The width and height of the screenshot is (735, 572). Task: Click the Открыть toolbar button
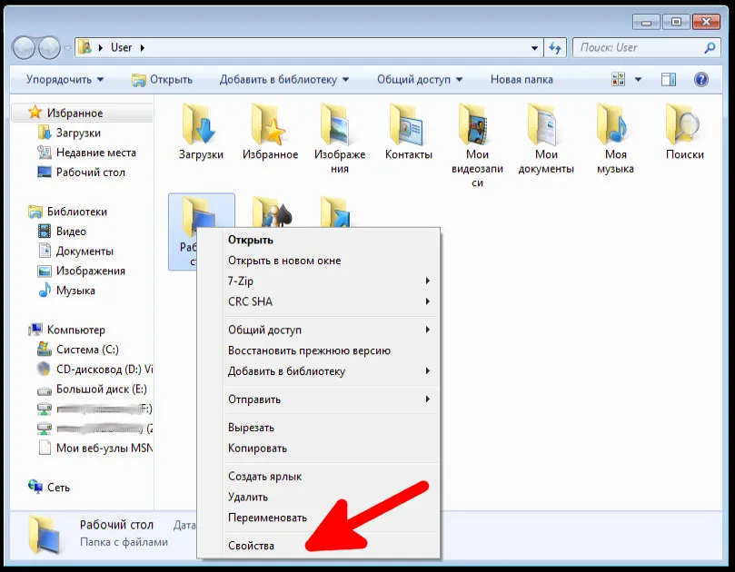(163, 79)
